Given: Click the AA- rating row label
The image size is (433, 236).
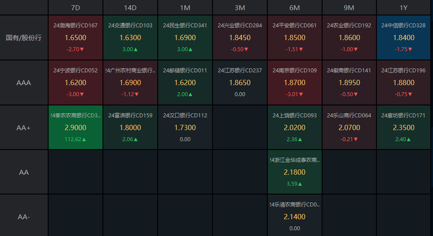Looking at the screenshot, I should point(24,217).
